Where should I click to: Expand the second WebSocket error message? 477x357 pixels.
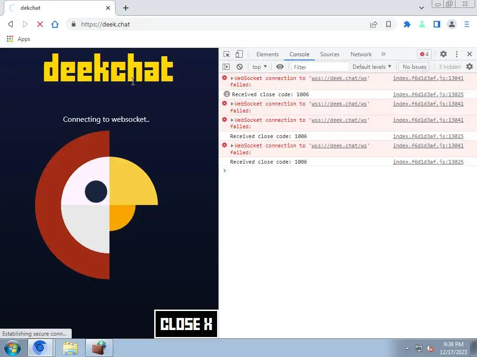[232, 104]
